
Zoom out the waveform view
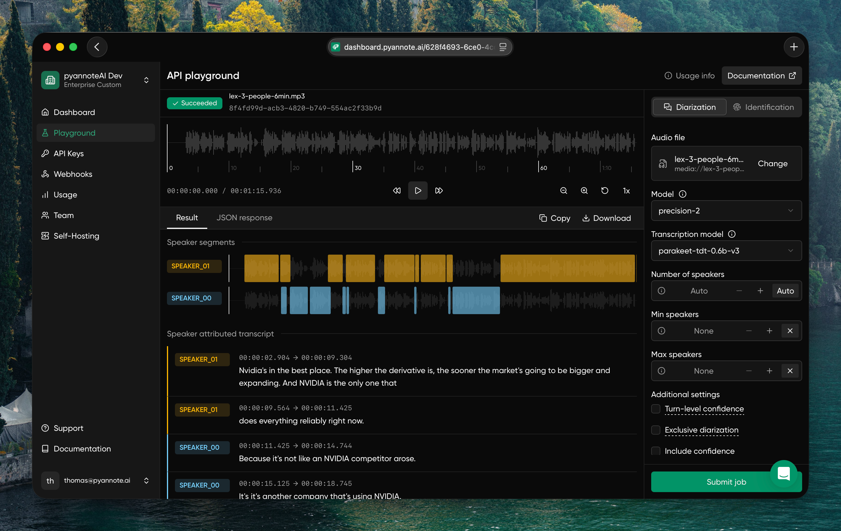point(564,191)
